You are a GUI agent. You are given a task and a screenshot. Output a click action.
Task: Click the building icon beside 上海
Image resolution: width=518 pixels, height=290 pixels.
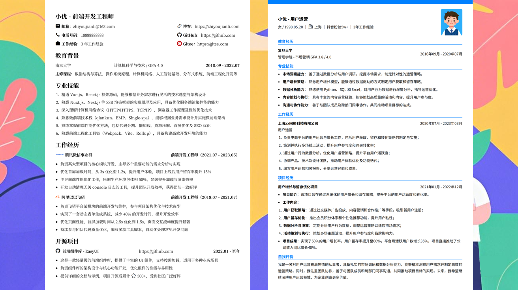point(310,27)
